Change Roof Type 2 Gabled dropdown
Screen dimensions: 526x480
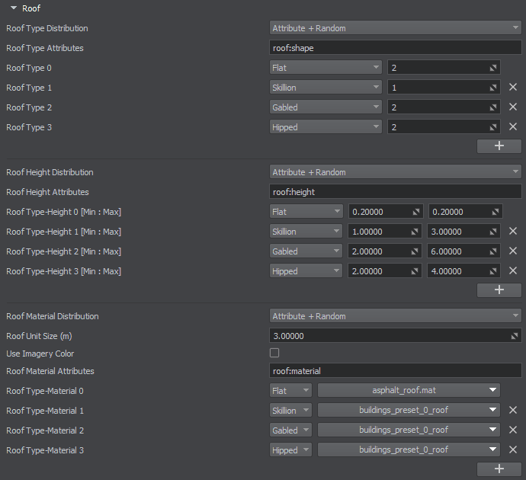[x=326, y=107]
